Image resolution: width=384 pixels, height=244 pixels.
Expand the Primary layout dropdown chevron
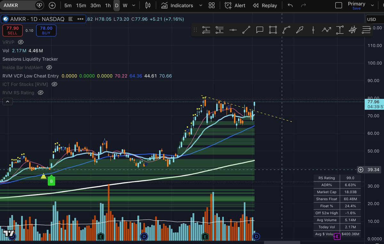coord(372,5)
